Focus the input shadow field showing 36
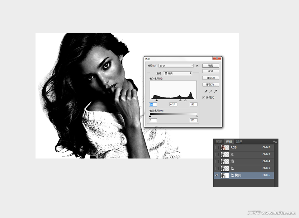Viewport: 299px width, 218px height. click(x=153, y=104)
